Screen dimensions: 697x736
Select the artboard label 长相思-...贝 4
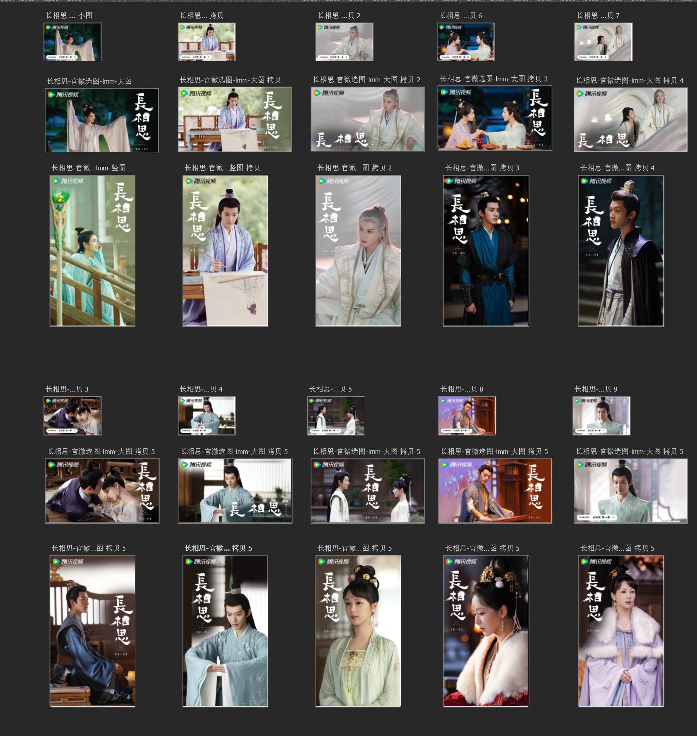[201, 389]
